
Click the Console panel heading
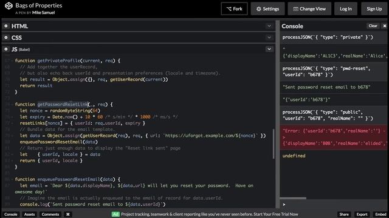[292, 26]
